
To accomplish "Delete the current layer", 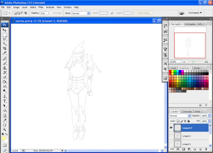I will coord(206,149).
